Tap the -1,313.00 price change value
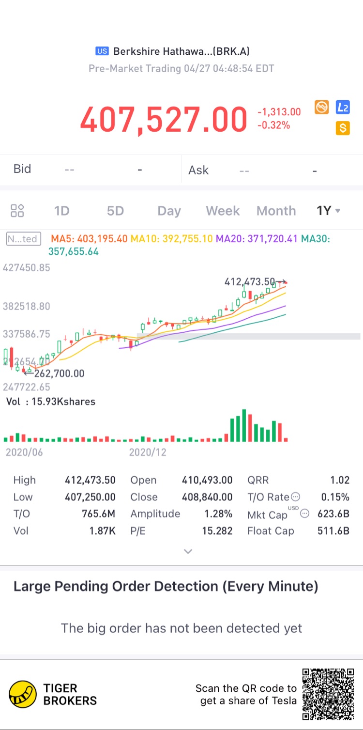This screenshot has width=363, height=730. coord(279,112)
